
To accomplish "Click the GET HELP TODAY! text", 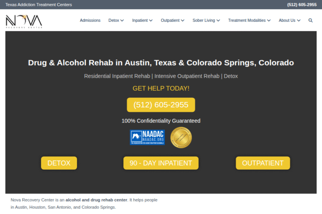I will pos(161,89).
